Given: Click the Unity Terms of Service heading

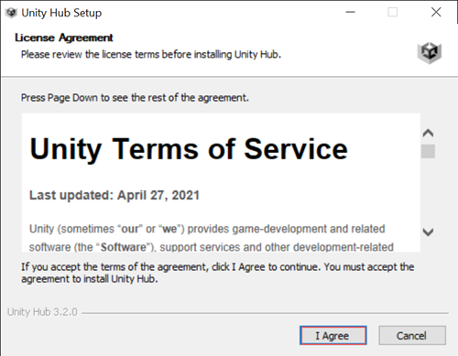Looking at the screenshot, I should 189,149.
